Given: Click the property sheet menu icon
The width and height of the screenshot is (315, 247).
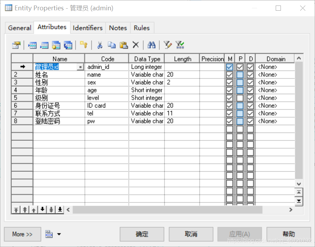Looking at the screenshot, I should (x=49, y=234).
